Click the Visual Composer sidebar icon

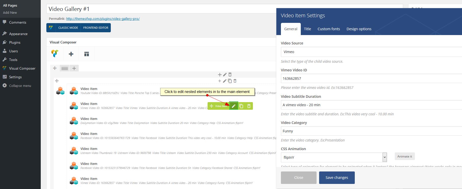(5, 68)
